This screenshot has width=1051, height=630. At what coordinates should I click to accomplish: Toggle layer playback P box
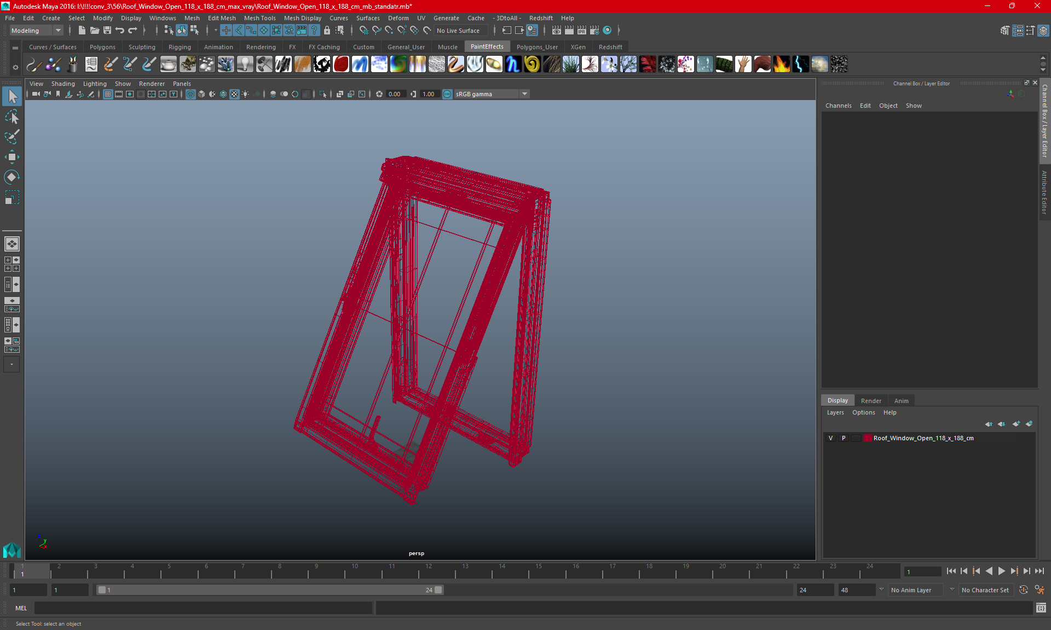[x=844, y=438]
